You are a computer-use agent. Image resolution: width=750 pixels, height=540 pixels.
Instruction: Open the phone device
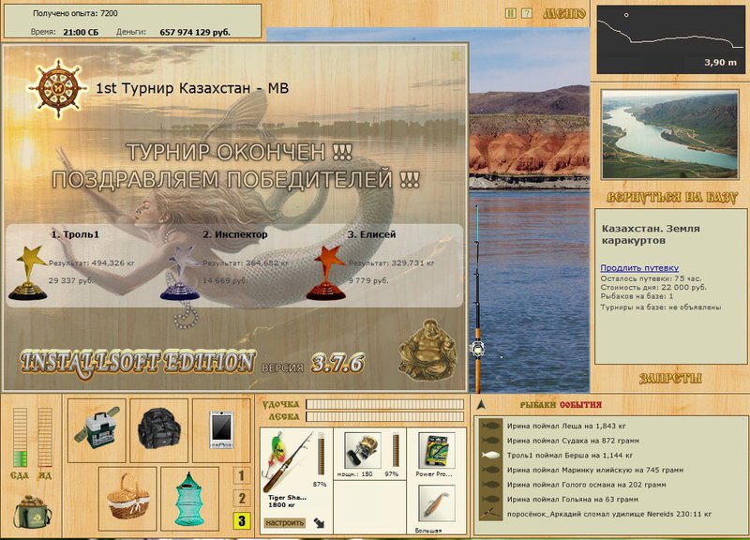point(221,430)
